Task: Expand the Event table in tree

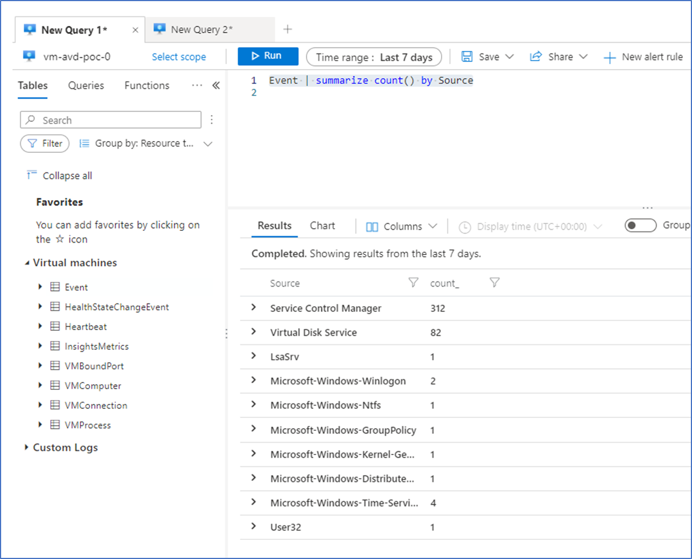Action: click(40, 287)
